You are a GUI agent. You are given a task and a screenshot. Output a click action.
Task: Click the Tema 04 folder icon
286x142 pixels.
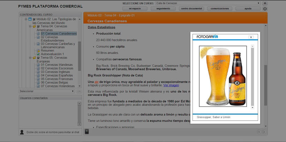[34, 26]
